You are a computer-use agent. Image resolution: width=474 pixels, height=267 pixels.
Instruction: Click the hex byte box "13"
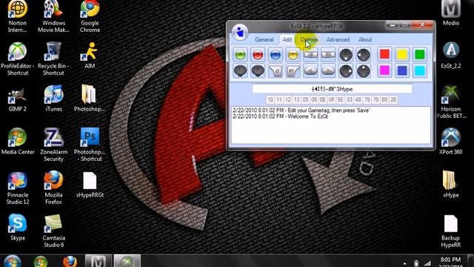pyautogui.click(x=296, y=99)
